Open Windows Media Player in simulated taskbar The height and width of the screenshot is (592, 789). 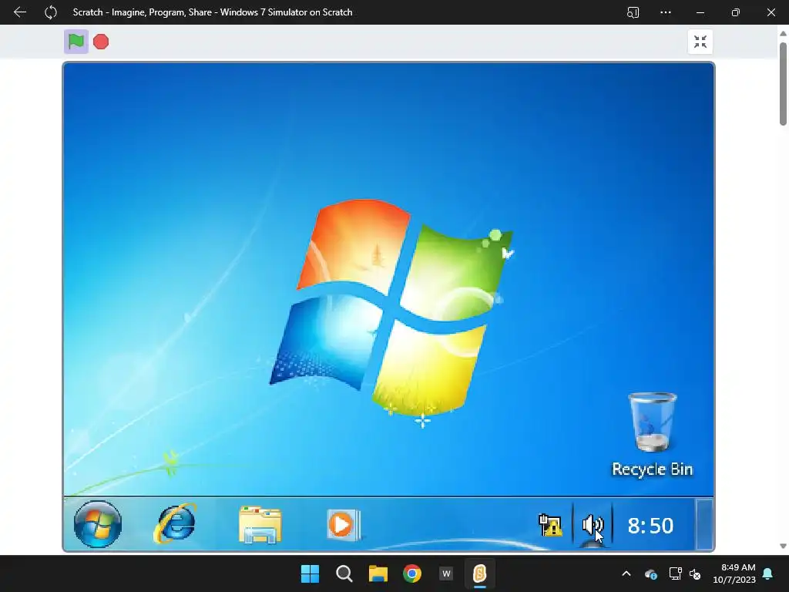344,524
